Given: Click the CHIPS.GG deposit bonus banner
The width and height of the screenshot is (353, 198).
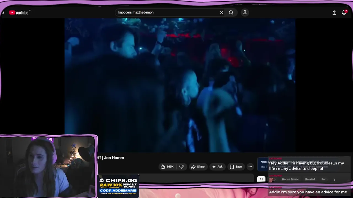Looking at the screenshot, I should 119,186.
